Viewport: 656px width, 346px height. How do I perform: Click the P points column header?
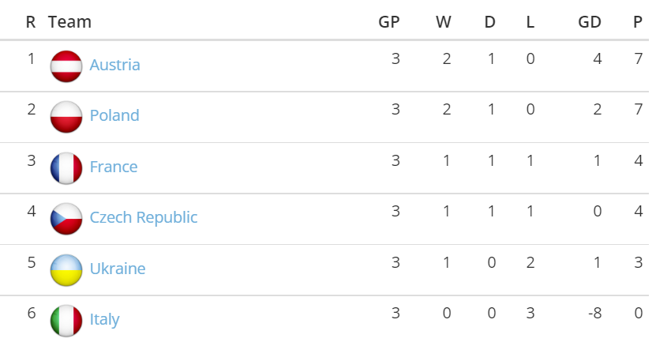point(637,22)
